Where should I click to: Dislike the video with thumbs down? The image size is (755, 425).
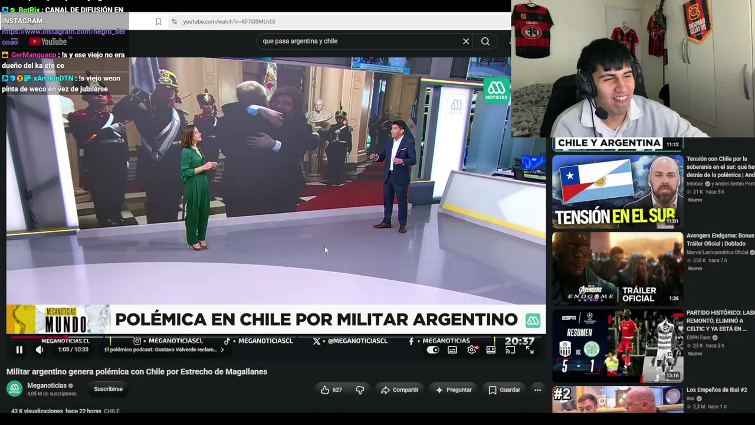360,390
